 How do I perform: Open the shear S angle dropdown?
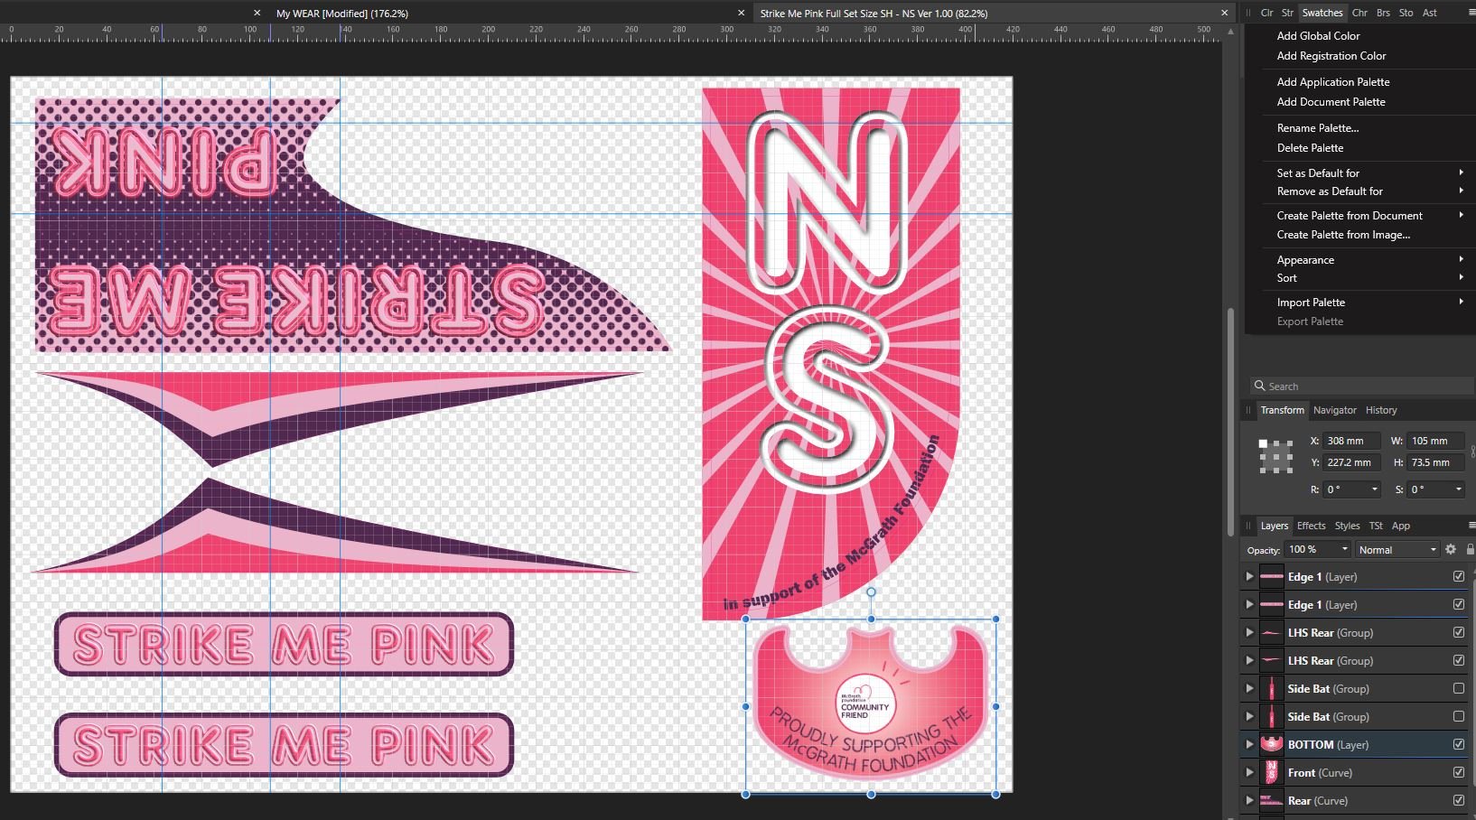(x=1458, y=489)
